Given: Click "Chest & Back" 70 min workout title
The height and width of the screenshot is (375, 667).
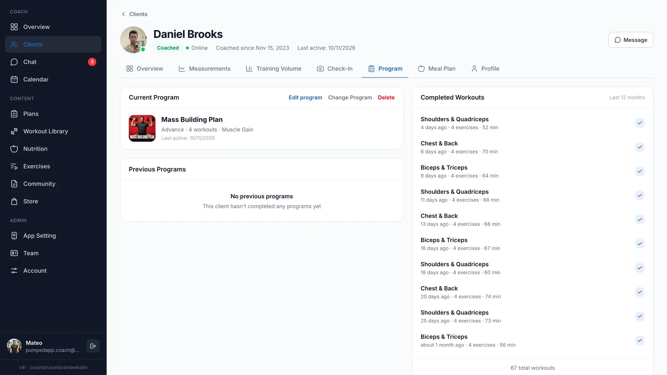Looking at the screenshot, I should [x=439, y=143].
